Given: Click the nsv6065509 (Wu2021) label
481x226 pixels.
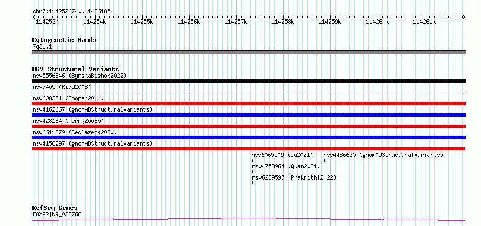Looking at the screenshot, I should coord(282,155).
